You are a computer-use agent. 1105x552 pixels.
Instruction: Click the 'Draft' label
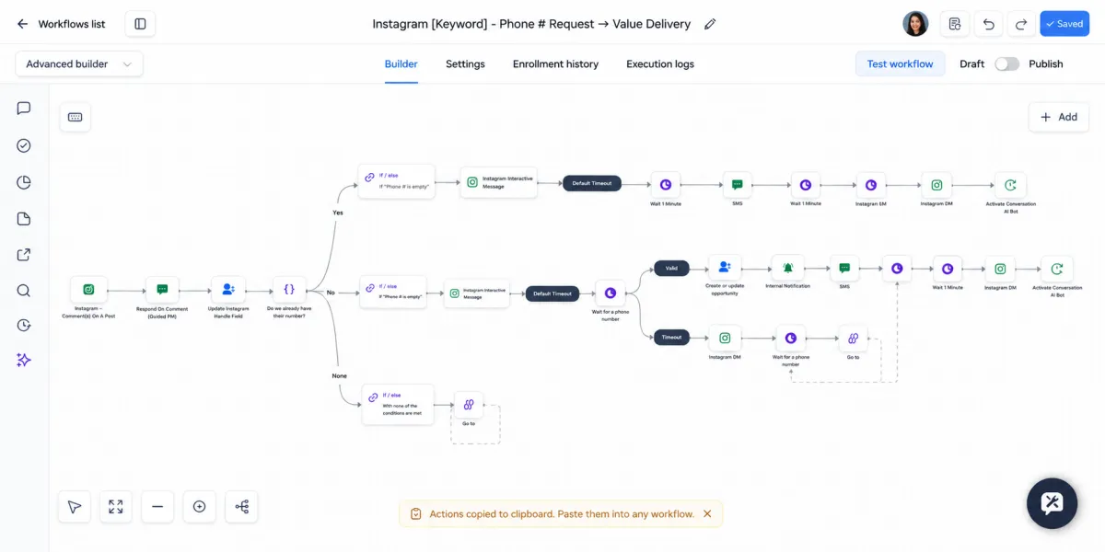[x=972, y=64]
